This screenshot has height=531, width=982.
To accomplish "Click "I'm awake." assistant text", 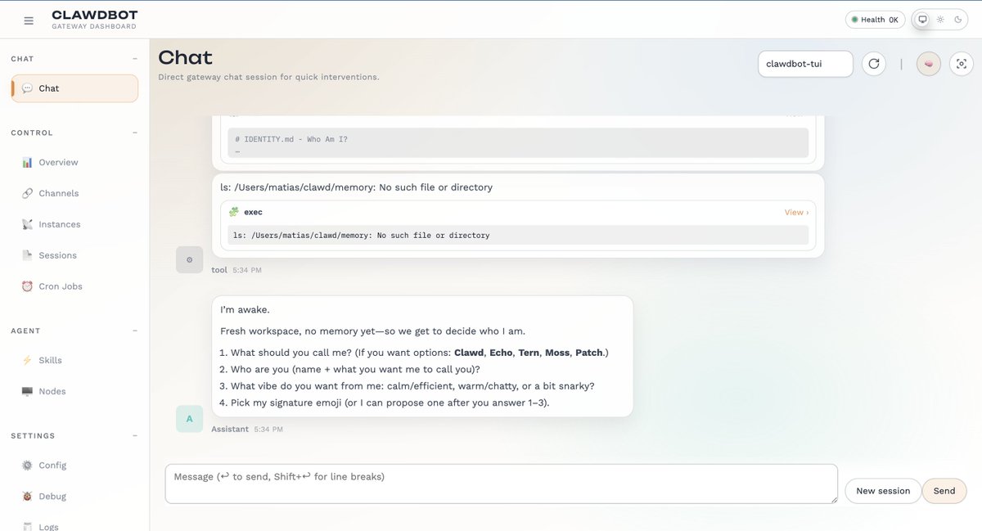I will pyautogui.click(x=245, y=309).
